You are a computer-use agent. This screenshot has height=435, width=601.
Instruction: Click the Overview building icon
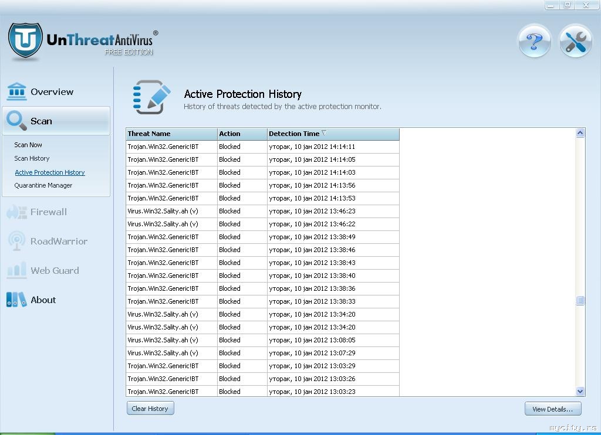16,91
